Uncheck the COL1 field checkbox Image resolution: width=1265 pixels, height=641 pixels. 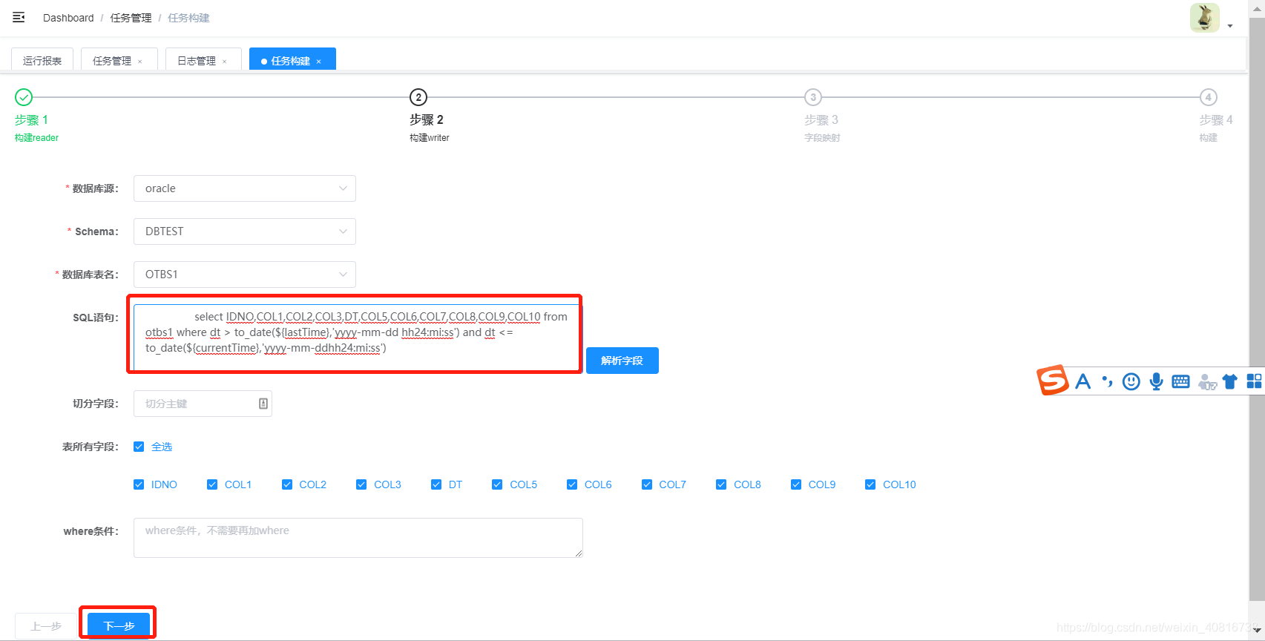point(212,484)
